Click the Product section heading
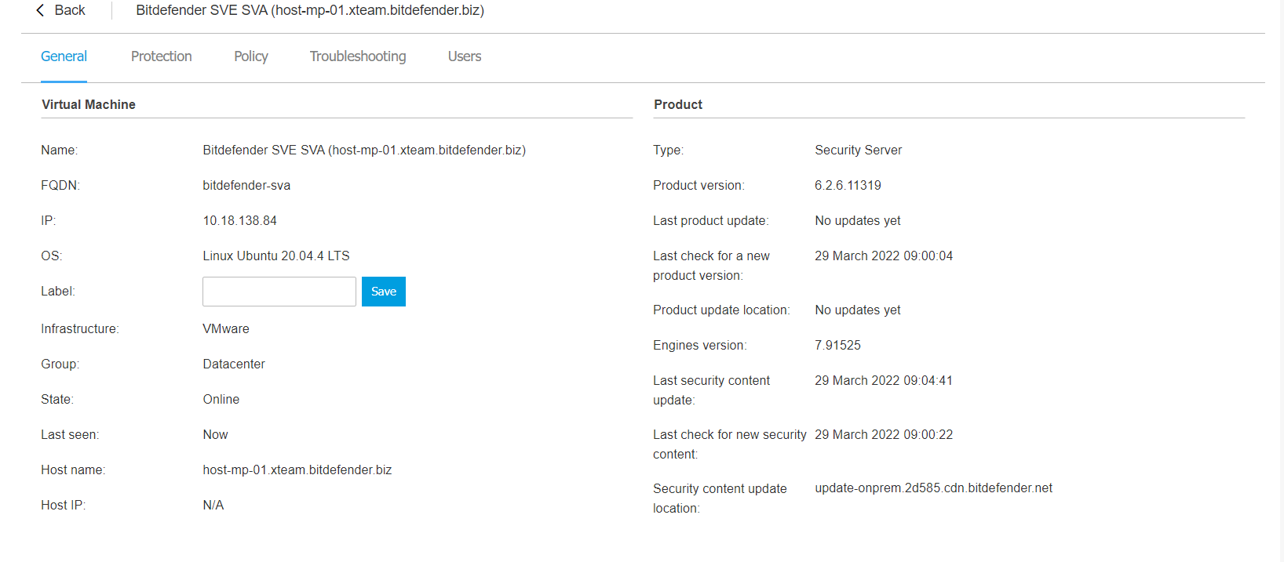Viewport: 1284px width, 562px height. pyautogui.click(x=678, y=105)
